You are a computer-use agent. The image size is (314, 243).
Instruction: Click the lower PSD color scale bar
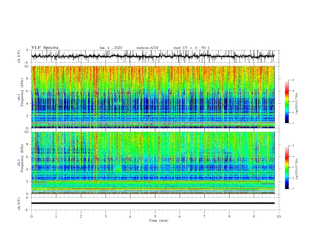click(x=287, y=167)
